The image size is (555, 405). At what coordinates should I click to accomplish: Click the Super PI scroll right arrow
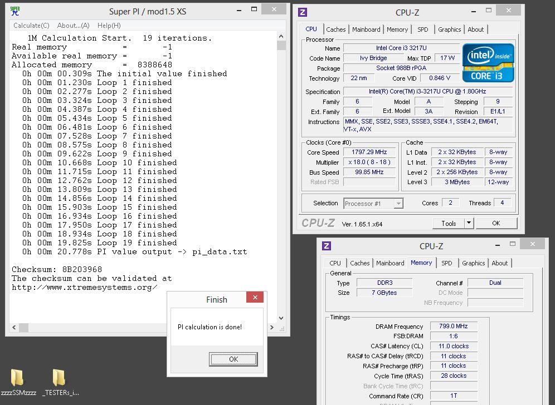click(272, 327)
